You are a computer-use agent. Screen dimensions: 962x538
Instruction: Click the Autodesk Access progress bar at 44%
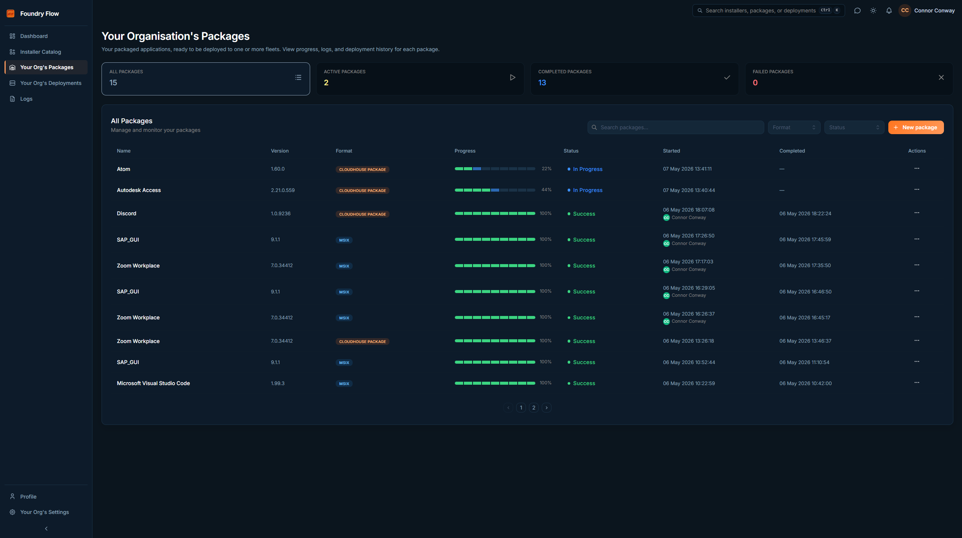[495, 190]
